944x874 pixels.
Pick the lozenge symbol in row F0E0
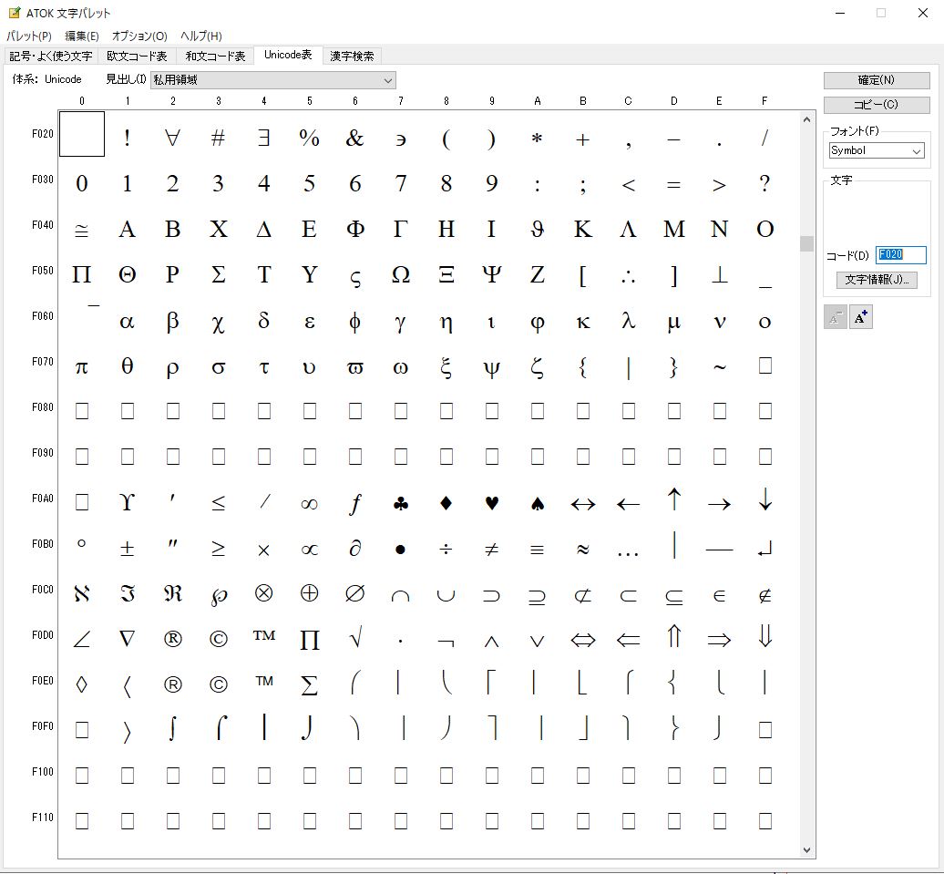tap(82, 684)
